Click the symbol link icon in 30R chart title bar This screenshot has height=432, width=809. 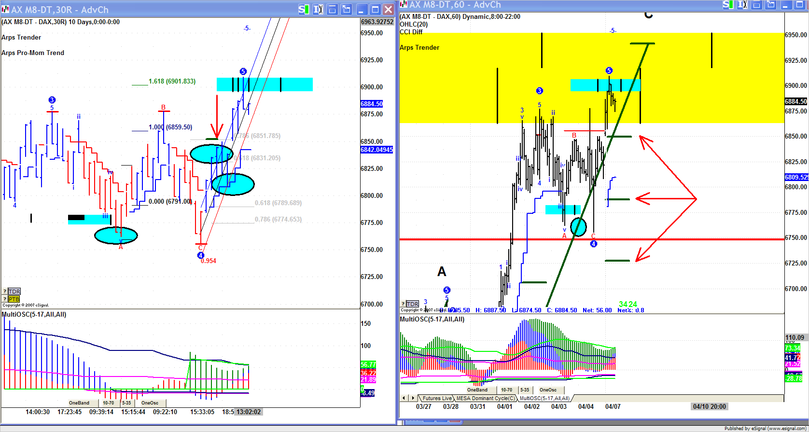[x=304, y=10]
